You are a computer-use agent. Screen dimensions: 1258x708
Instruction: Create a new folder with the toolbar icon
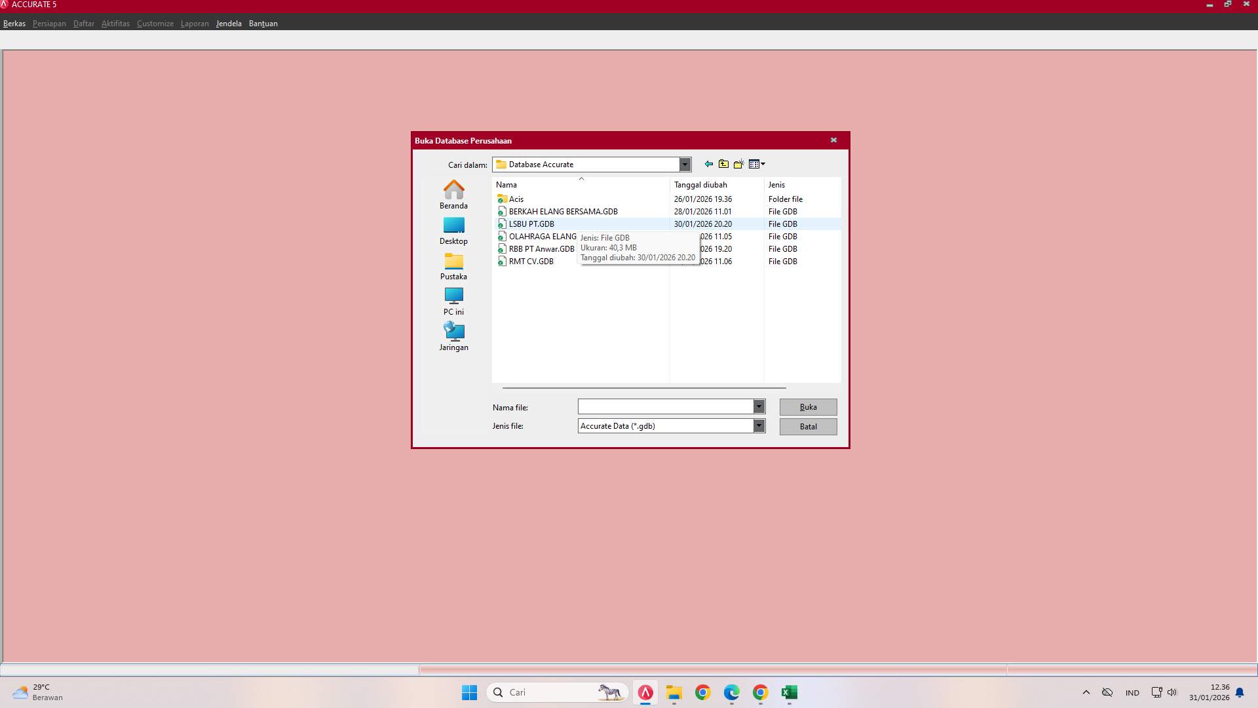click(x=739, y=164)
